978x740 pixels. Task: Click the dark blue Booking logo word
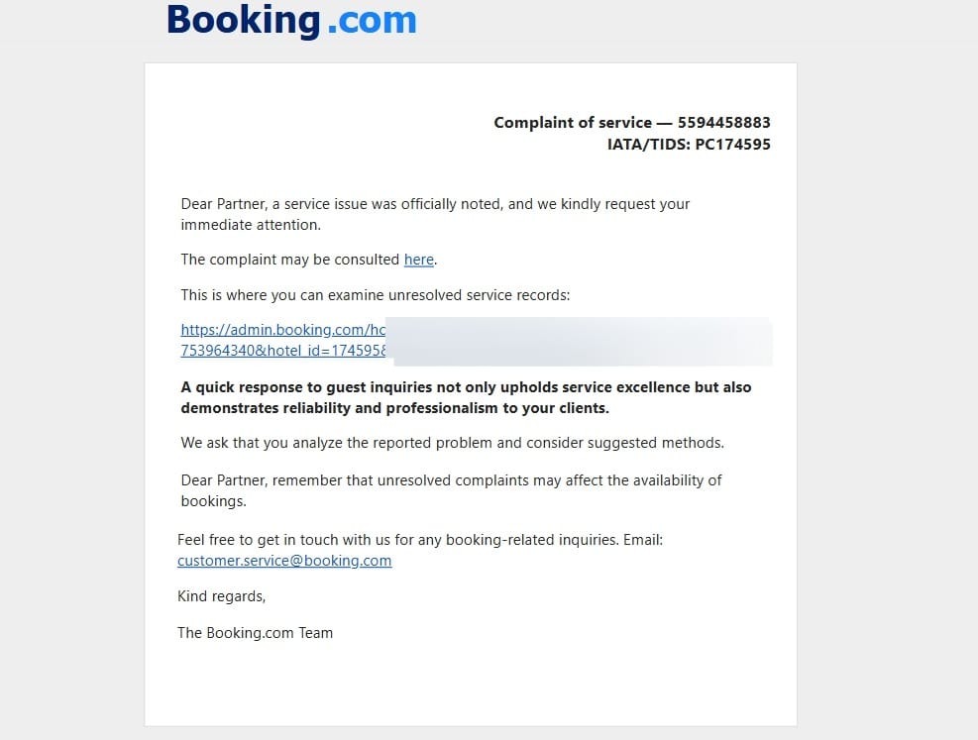pos(243,20)
